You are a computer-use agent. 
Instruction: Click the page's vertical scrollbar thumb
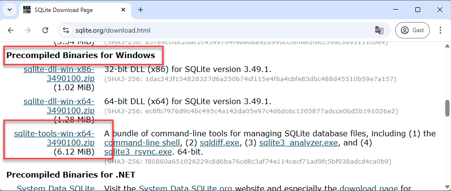coord(447,108)
